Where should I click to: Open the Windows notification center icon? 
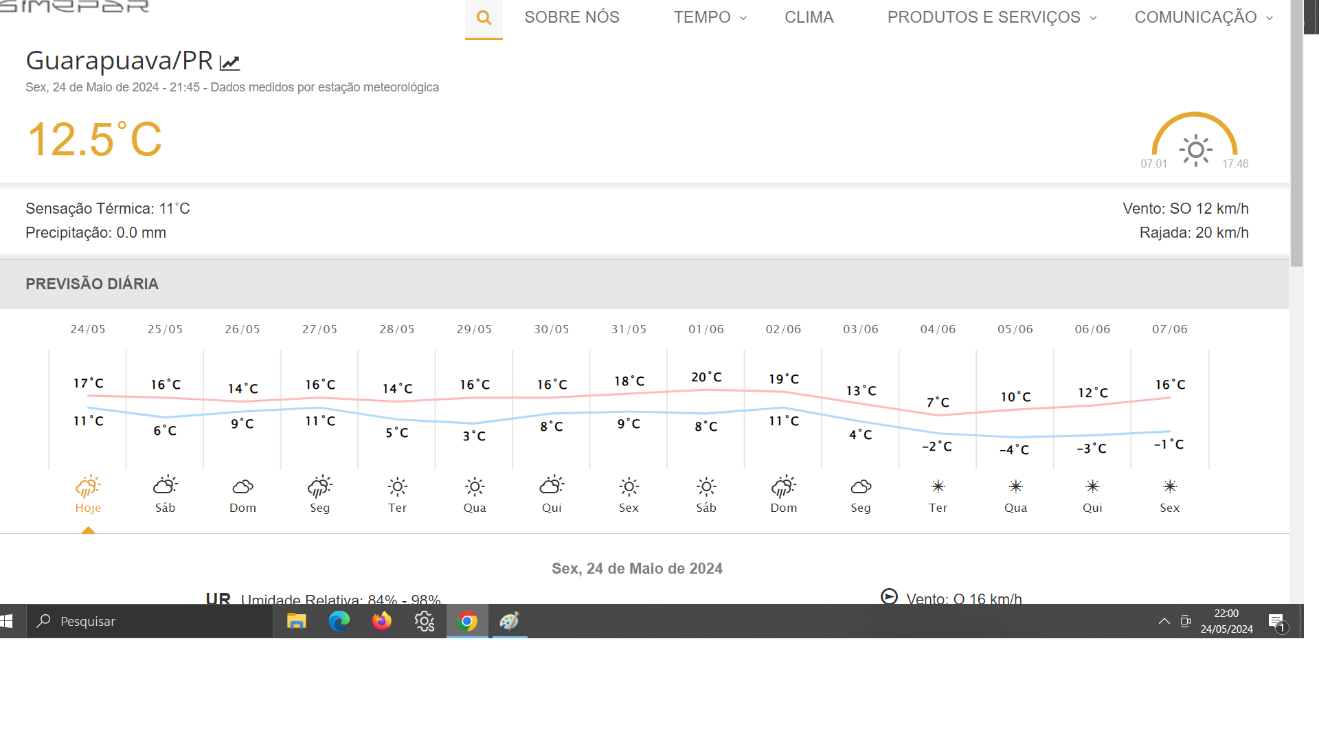tap(1277, 622)
